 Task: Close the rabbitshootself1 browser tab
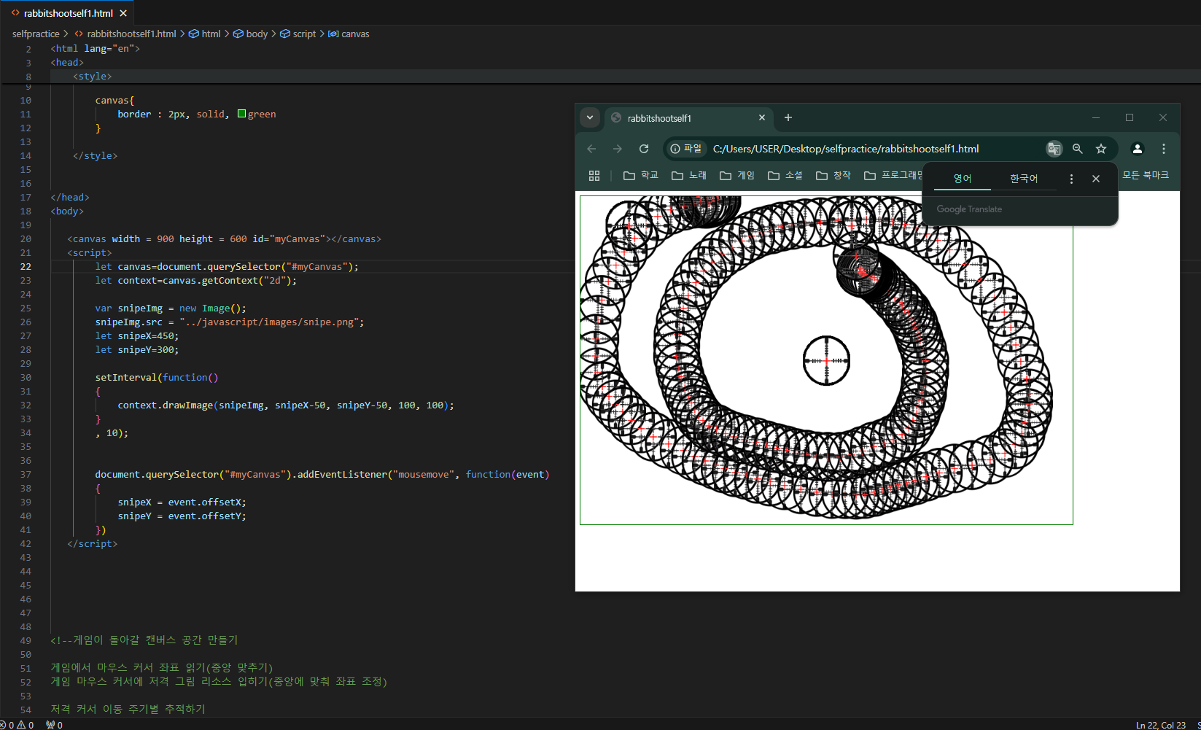point(762,117)
